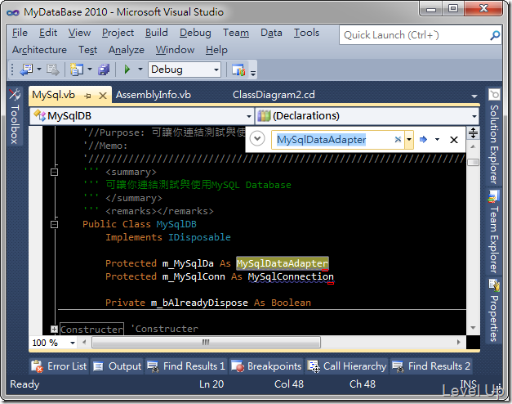Toggle replace mode with the round chevron button
This screenshot has height=404, width=512.
[x=257, y=139]
